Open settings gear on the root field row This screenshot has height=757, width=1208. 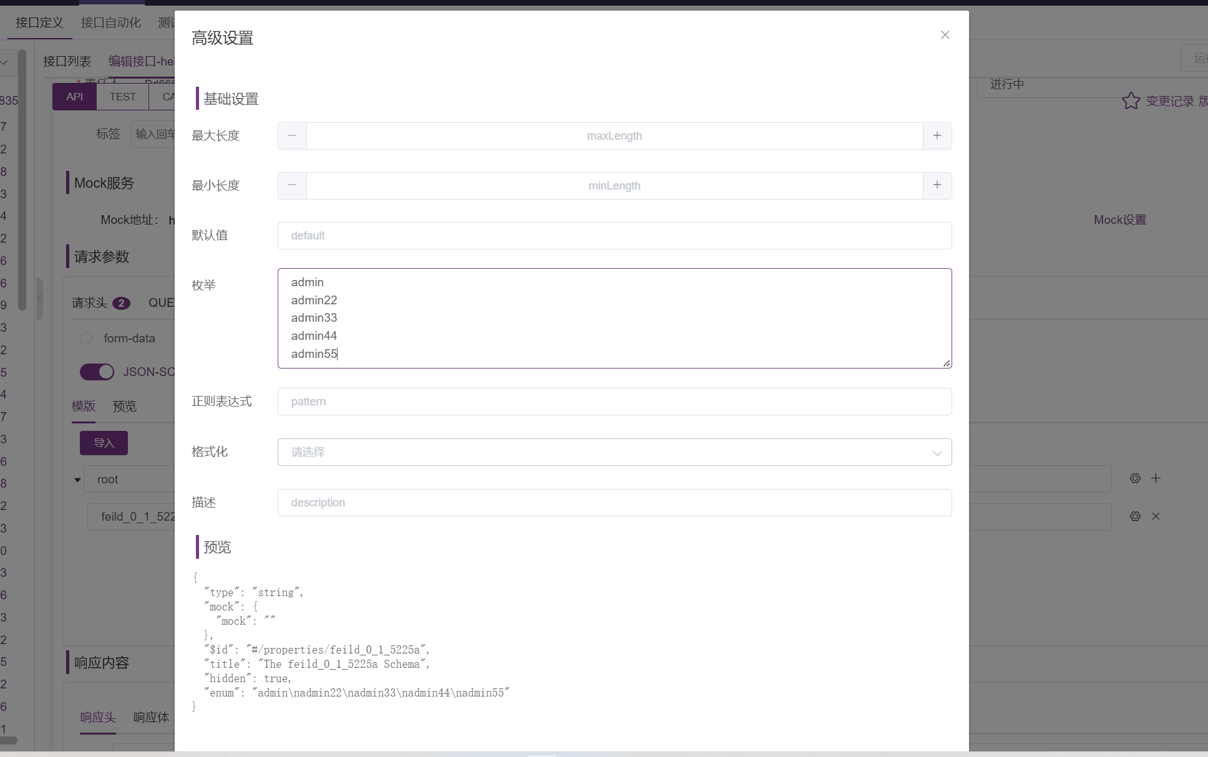[1134, 478]
